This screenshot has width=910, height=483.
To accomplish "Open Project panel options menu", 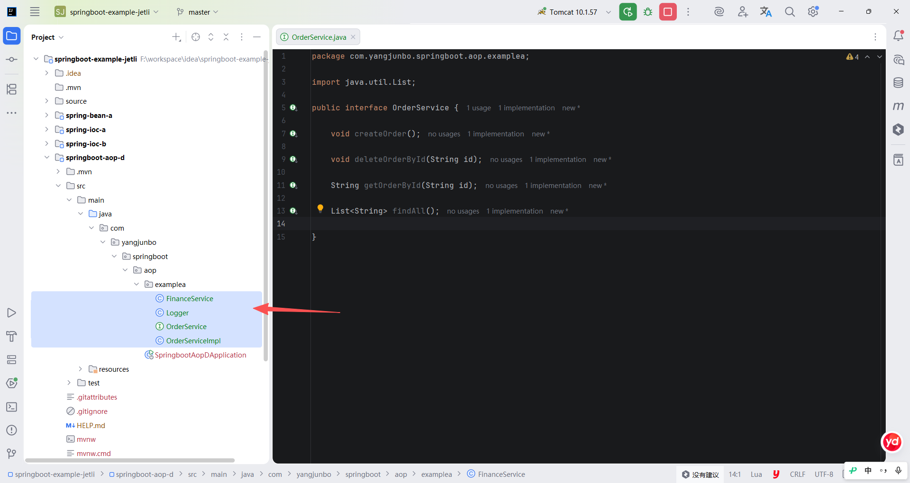I will pyautogui.click(x=242, y=37).
